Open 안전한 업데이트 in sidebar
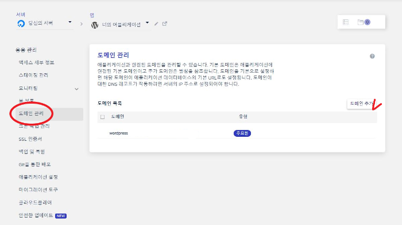Image resolution: width=402 pixels, height=225 pixels. point(36,215)
